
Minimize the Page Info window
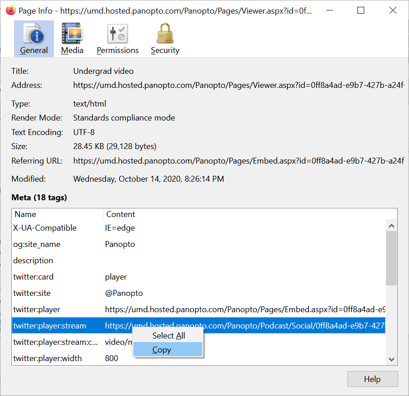coord(330,10)
